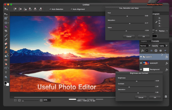Click OK in the Hue, Saturation and Value dialog

click(144, 36)
